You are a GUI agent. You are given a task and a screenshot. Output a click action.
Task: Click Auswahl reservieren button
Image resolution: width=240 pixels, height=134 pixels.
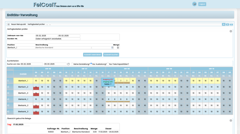point(92,55)
